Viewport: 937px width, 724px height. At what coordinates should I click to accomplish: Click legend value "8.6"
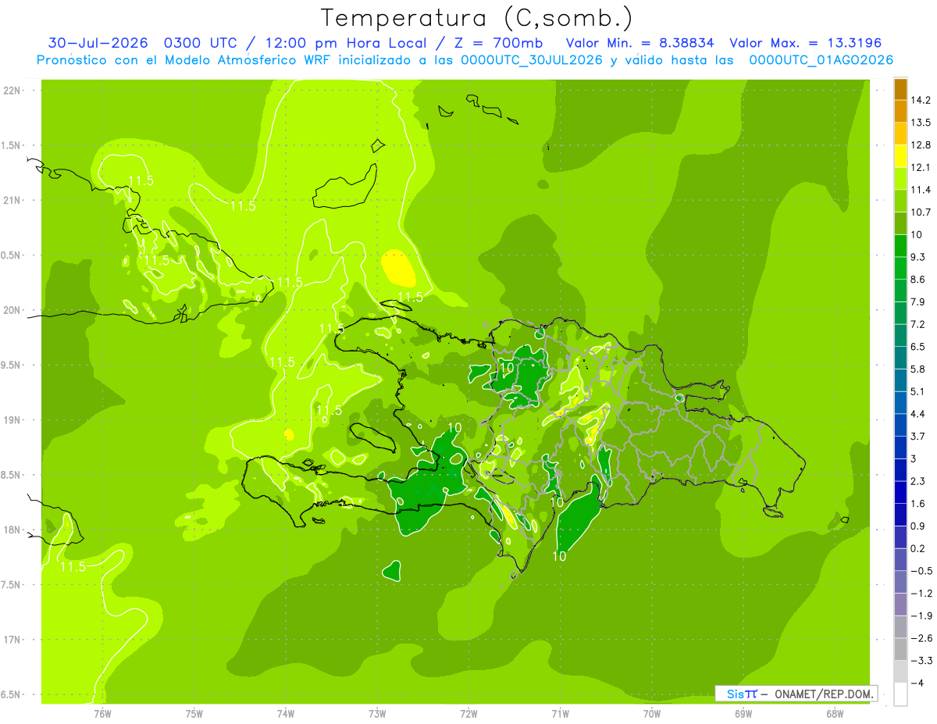point(920,280)
